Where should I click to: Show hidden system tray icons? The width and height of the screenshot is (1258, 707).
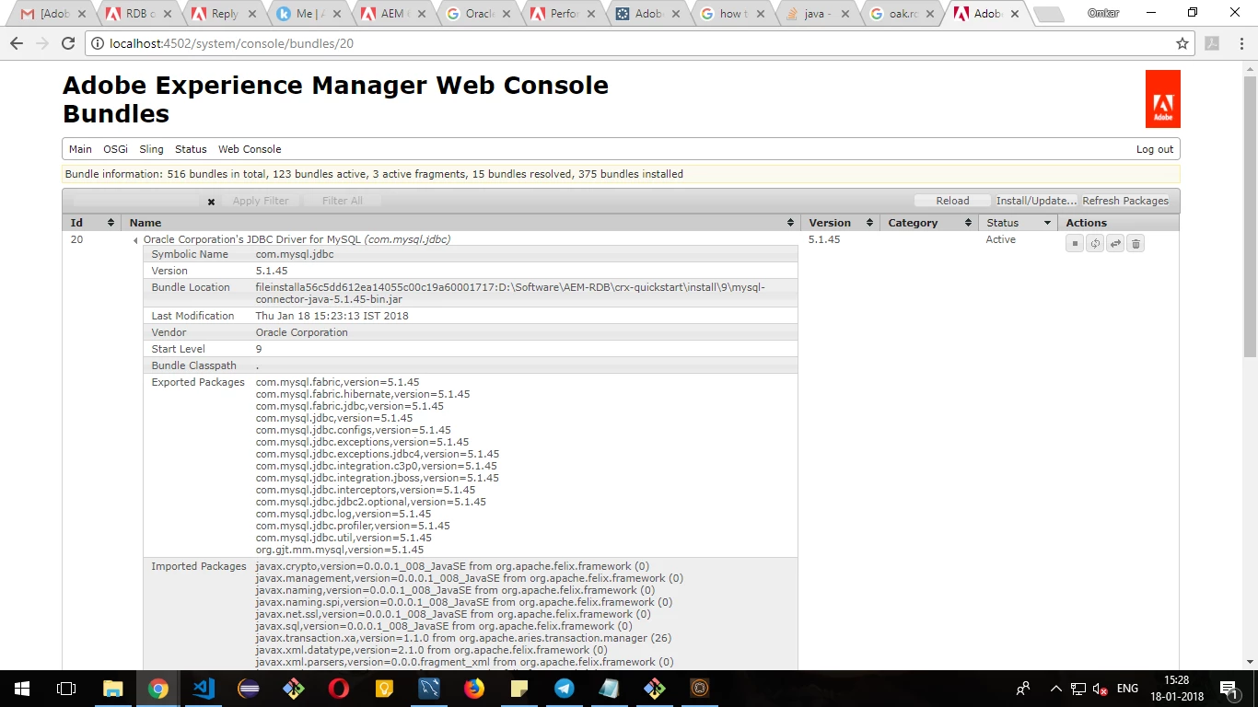pyautogui.click(x=1055, y=689)
